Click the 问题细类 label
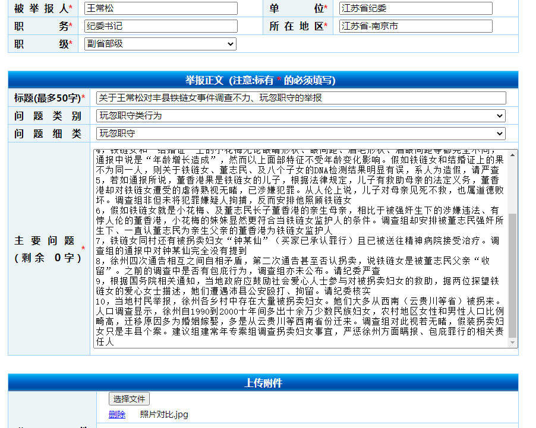The image size is (536, 428). tap(48, 134)
